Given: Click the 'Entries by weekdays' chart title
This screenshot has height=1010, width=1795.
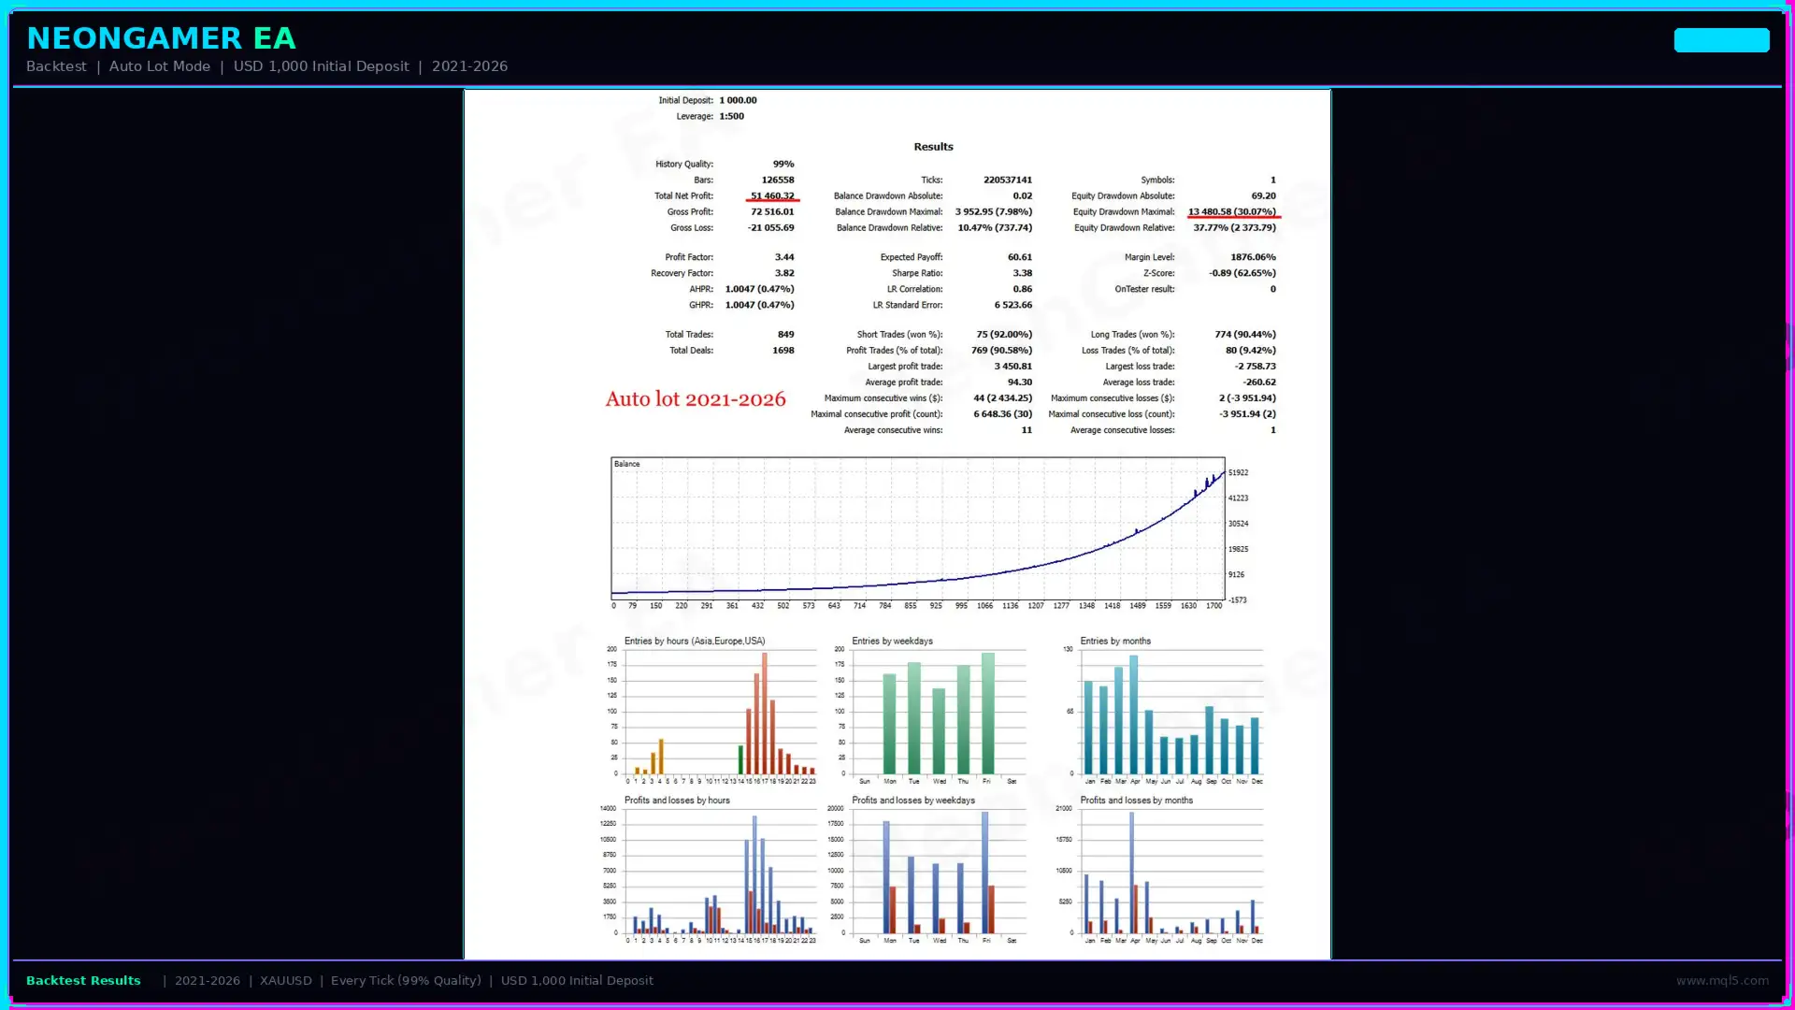Looking at the screenshot, I should click(892, 642).
